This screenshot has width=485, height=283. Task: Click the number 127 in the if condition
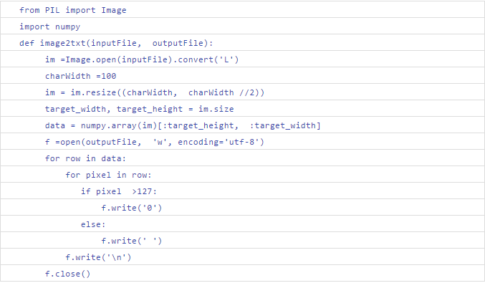(144, 191)
